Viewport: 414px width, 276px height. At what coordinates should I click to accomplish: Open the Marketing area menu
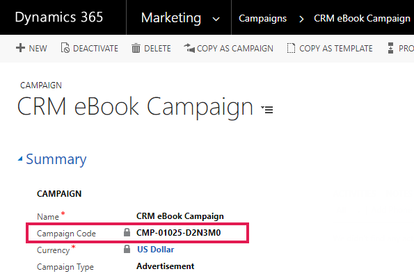click(171, 18)
